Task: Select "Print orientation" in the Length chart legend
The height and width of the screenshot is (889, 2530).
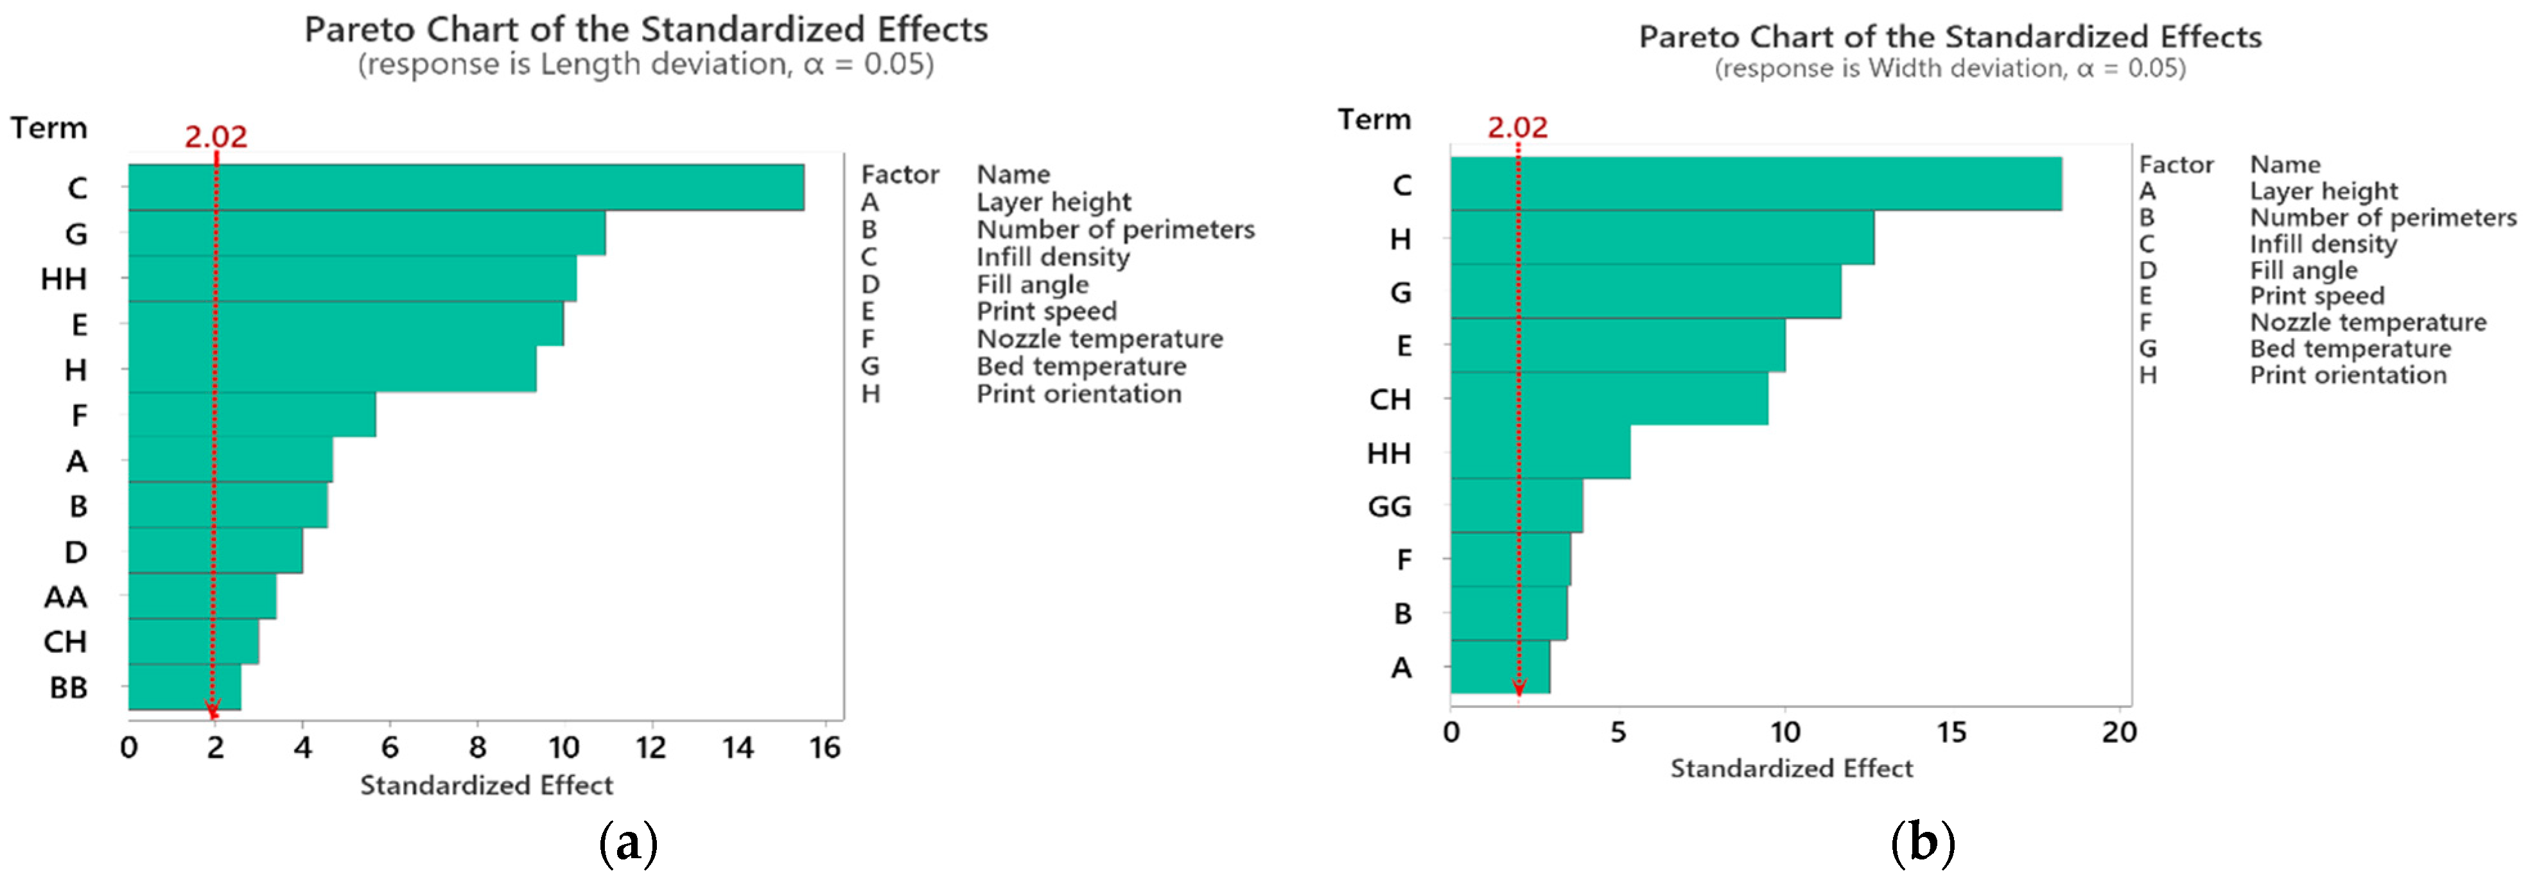Action: tap(1078, 393)
